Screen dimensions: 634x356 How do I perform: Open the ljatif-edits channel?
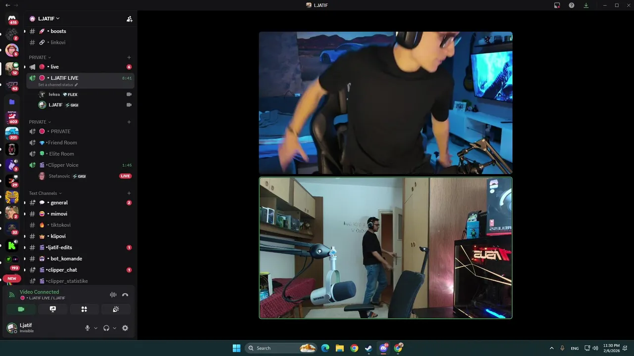(x=80, y=247)
